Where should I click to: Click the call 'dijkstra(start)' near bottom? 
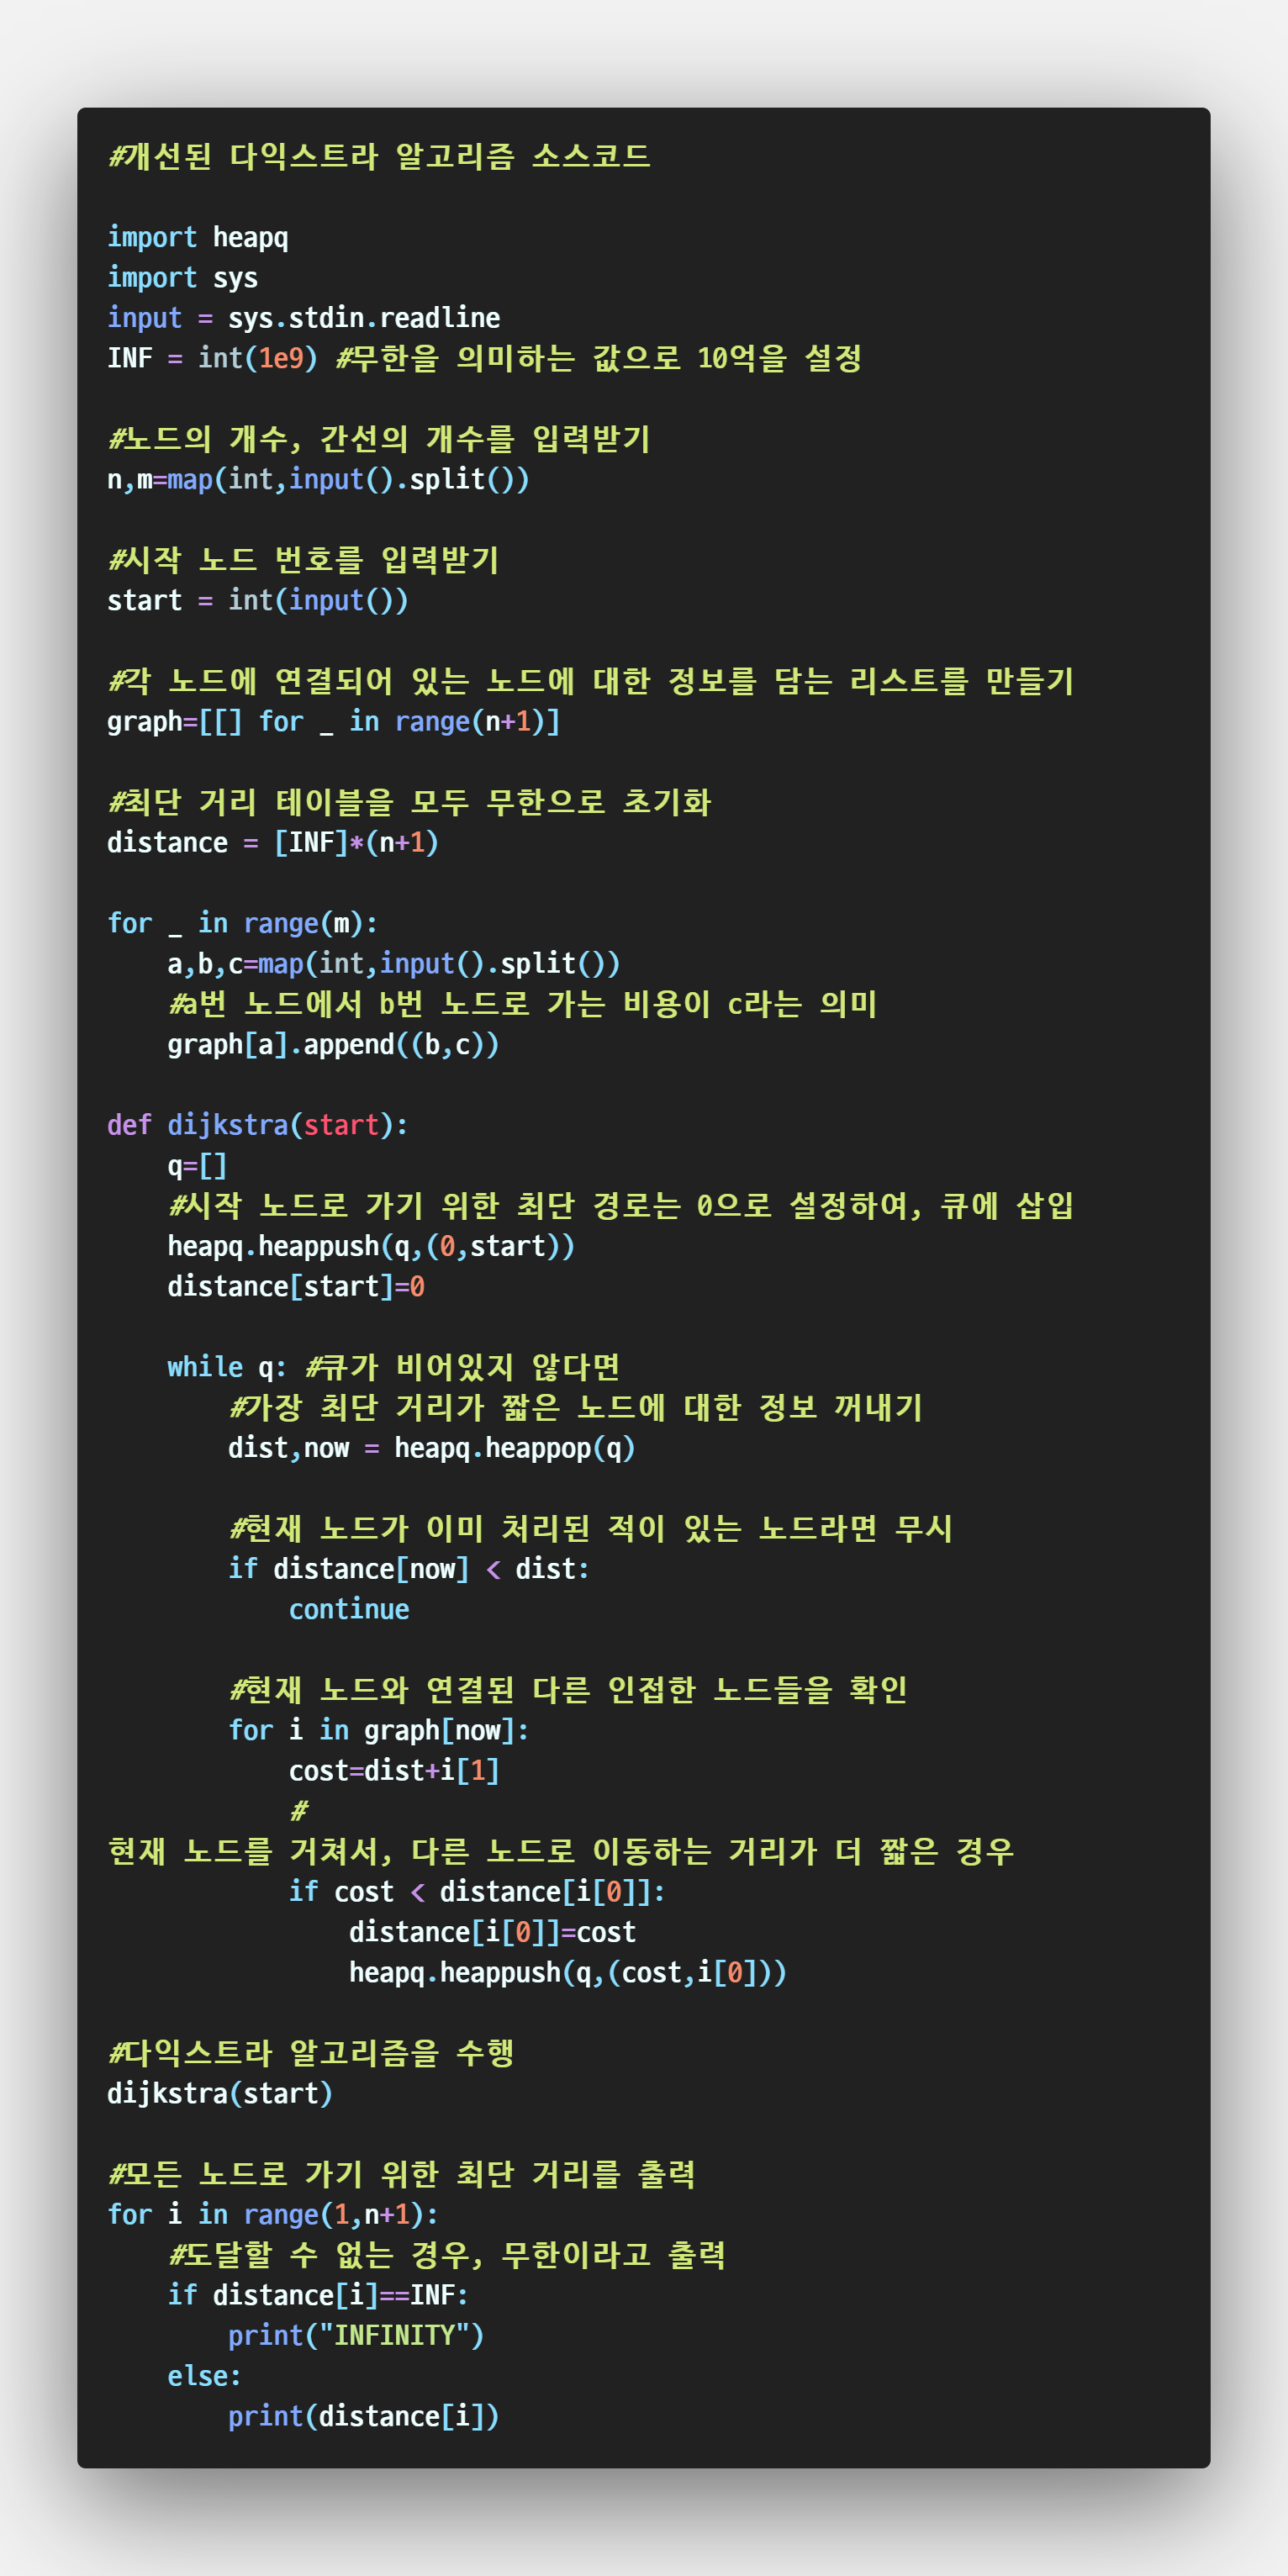pos(220,2093)
